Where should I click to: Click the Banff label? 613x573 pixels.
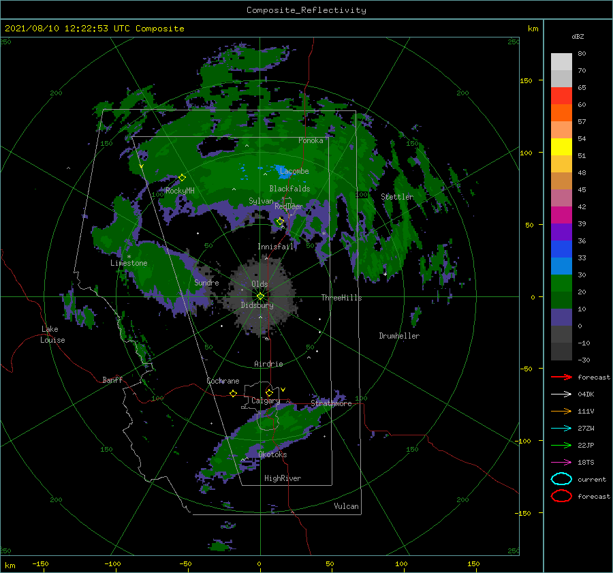[112, 380]
